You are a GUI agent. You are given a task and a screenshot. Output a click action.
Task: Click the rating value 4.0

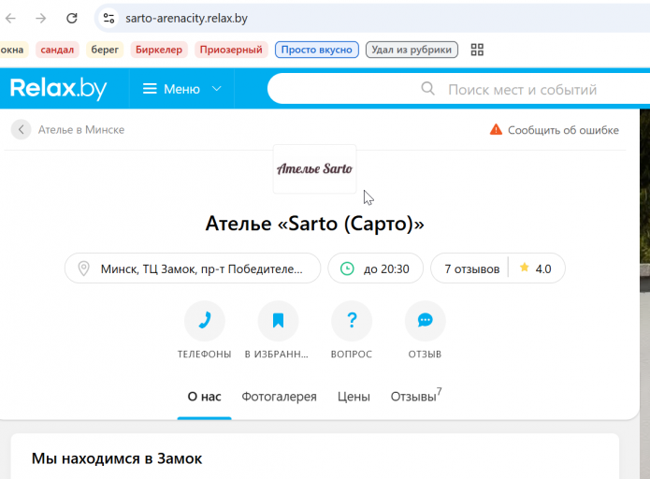tap(543, 269)
